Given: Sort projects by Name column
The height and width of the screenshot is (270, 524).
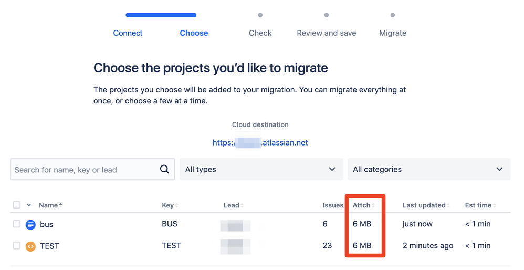Looking at the screenshot, I should 50,205.
